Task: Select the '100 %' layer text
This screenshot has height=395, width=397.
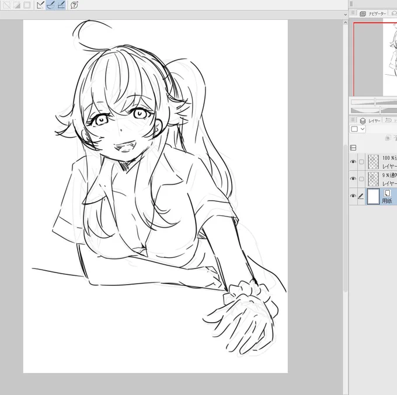Action: (389, 158)
